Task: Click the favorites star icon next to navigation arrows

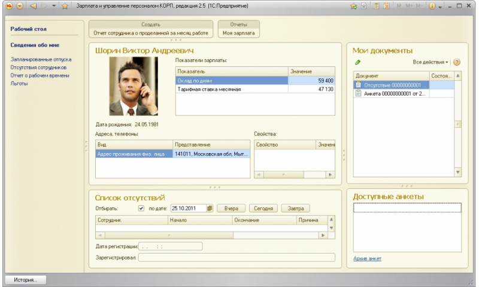Action: click(x=65, y=6)
